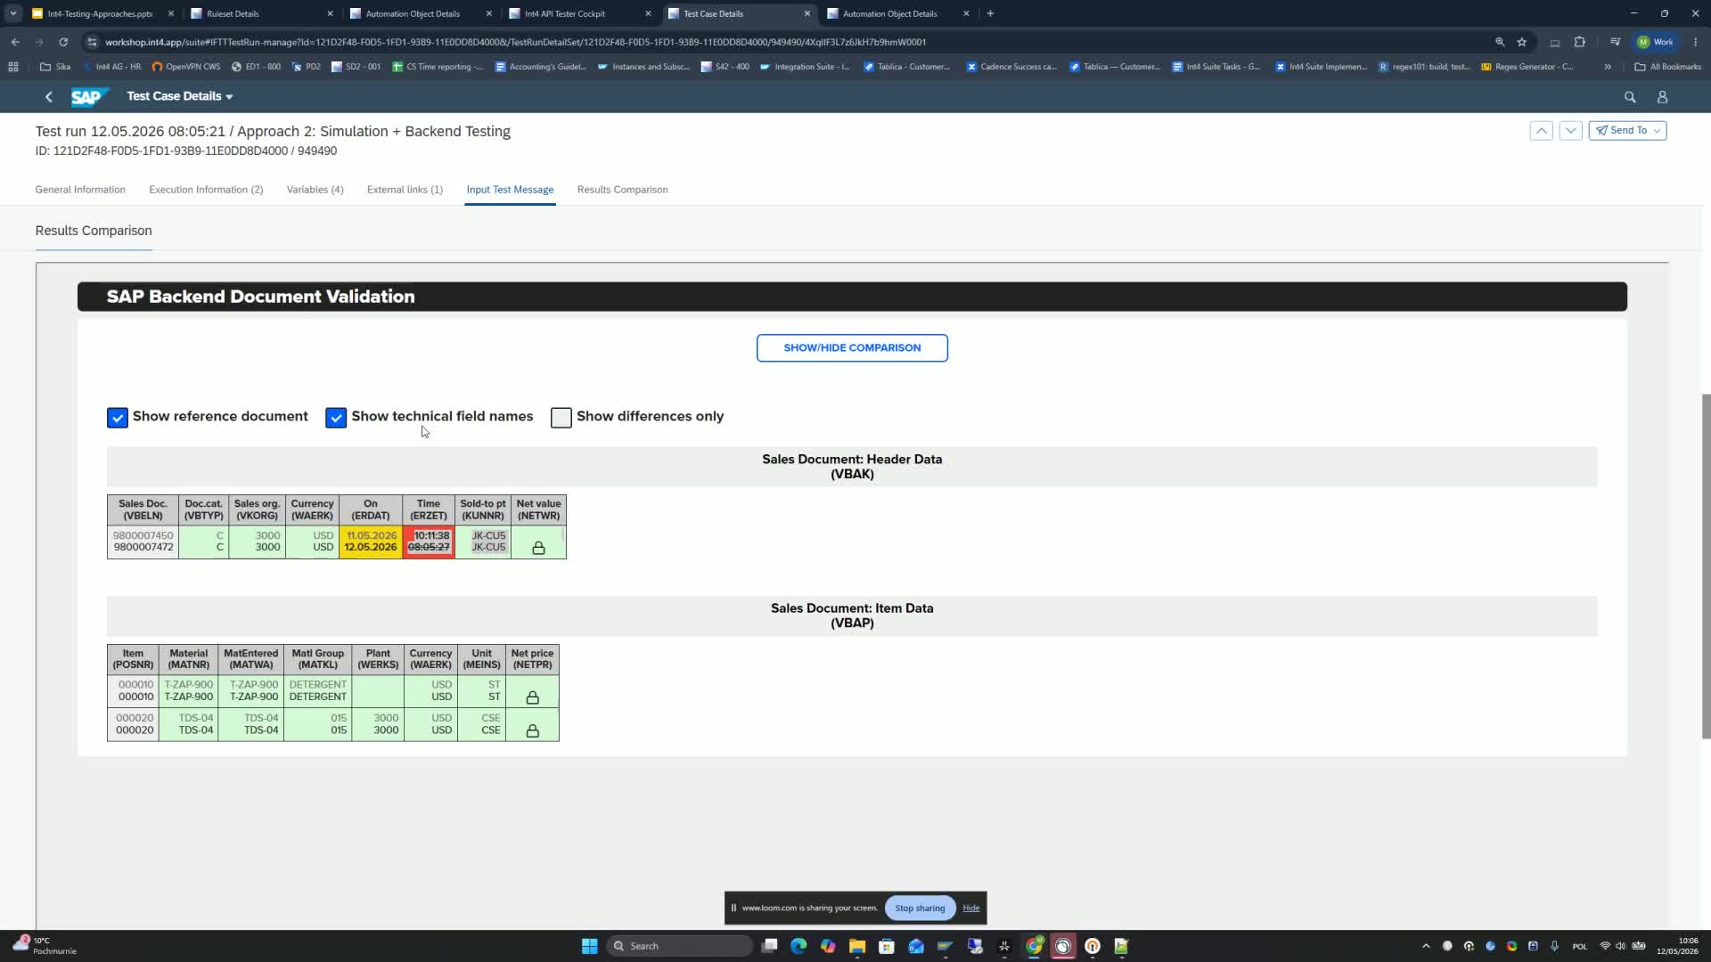Viewport: 1711px width, 962px height.
Task: Uncheck Show reference document
Action: [x=118, y=418]
